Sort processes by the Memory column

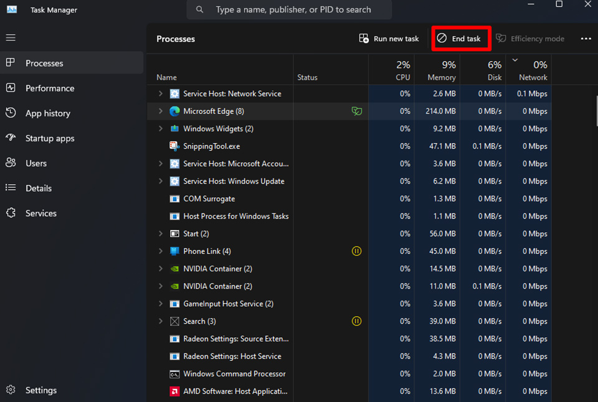(x=441, y=70)
